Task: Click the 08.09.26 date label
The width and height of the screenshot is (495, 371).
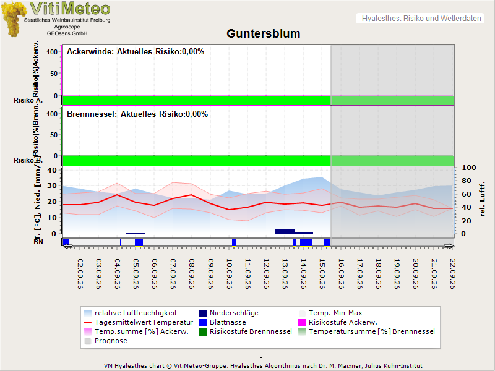Action: point(192,274)
